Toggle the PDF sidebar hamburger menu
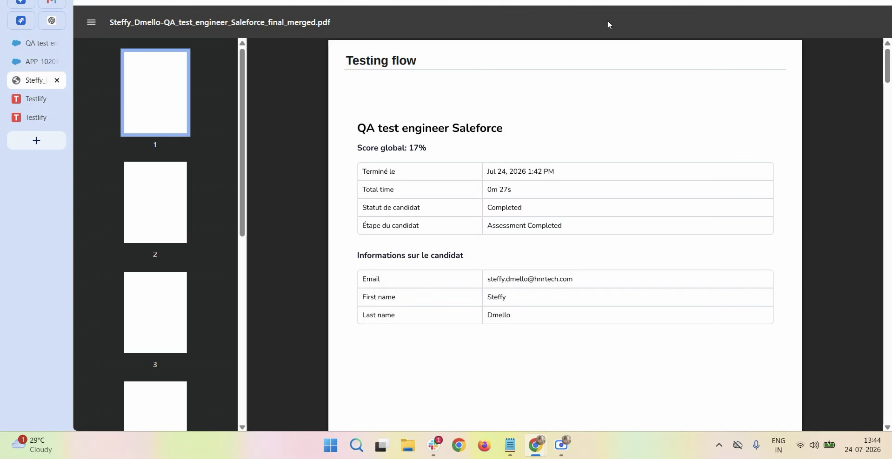The width and height of the screenshot is (892, 459). pos(91,22)
